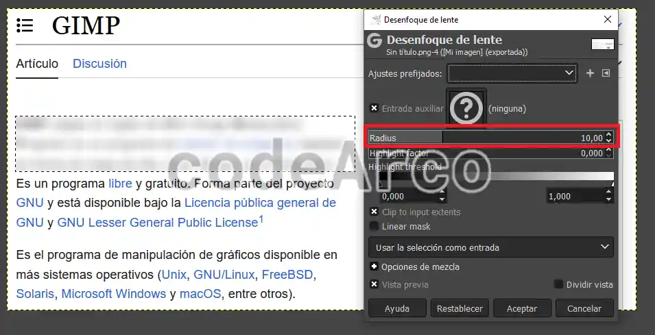Increase Radius with up arrow
Viewport: 655px width, 335px height.
pyautogui.click(x=609, y=134)
